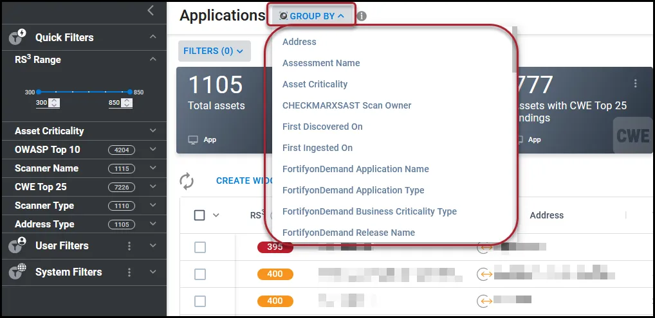Click the Address column header

(x=546, y=215)
